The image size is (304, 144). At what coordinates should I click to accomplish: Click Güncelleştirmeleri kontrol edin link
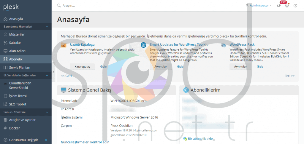tap(85, 142)
